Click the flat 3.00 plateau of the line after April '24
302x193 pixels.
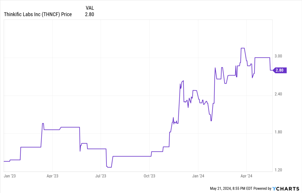[x=262, y=58]
